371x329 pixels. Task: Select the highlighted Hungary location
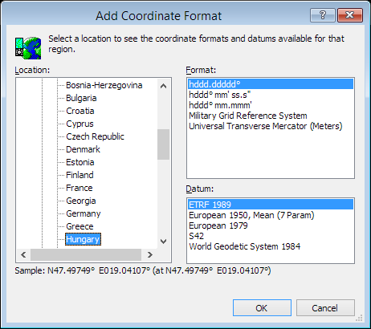[x=83, y=239]
